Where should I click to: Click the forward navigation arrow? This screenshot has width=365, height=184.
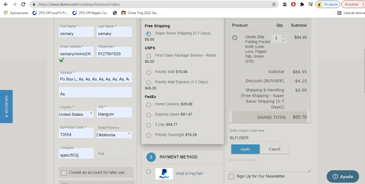pos(15,4)
